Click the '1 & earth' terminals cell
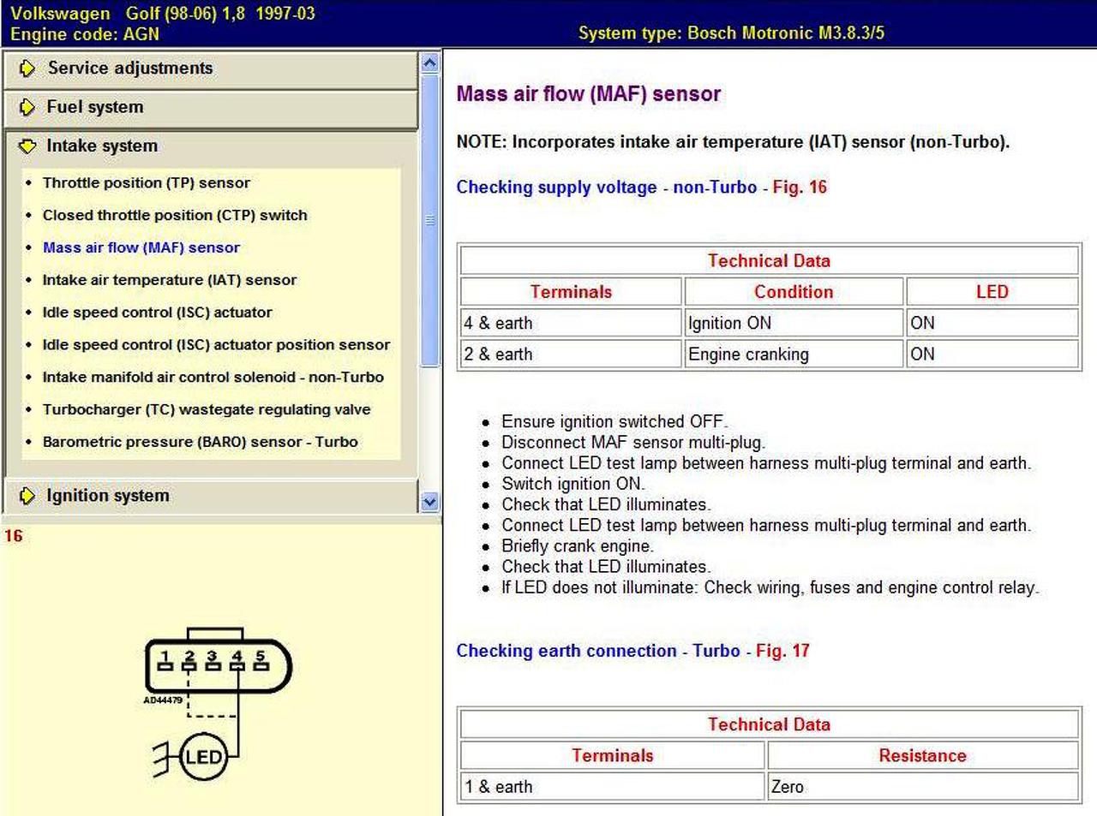 [x=612, y=787]
